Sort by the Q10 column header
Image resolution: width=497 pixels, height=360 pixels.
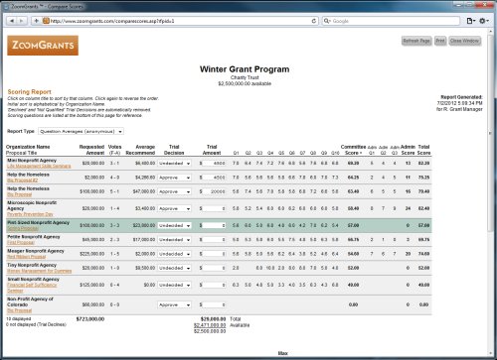tap(335, 153)
